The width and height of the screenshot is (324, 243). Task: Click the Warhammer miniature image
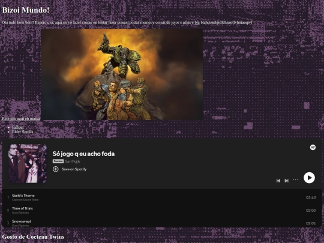click(x=122, y=74)
